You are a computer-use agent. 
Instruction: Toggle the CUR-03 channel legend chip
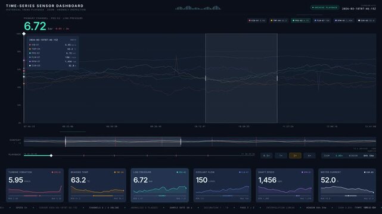(367, 21)
